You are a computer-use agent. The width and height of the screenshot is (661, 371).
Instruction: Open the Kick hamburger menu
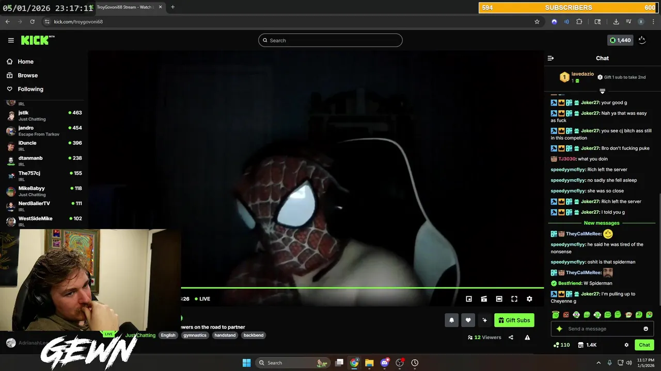(11, 40)
